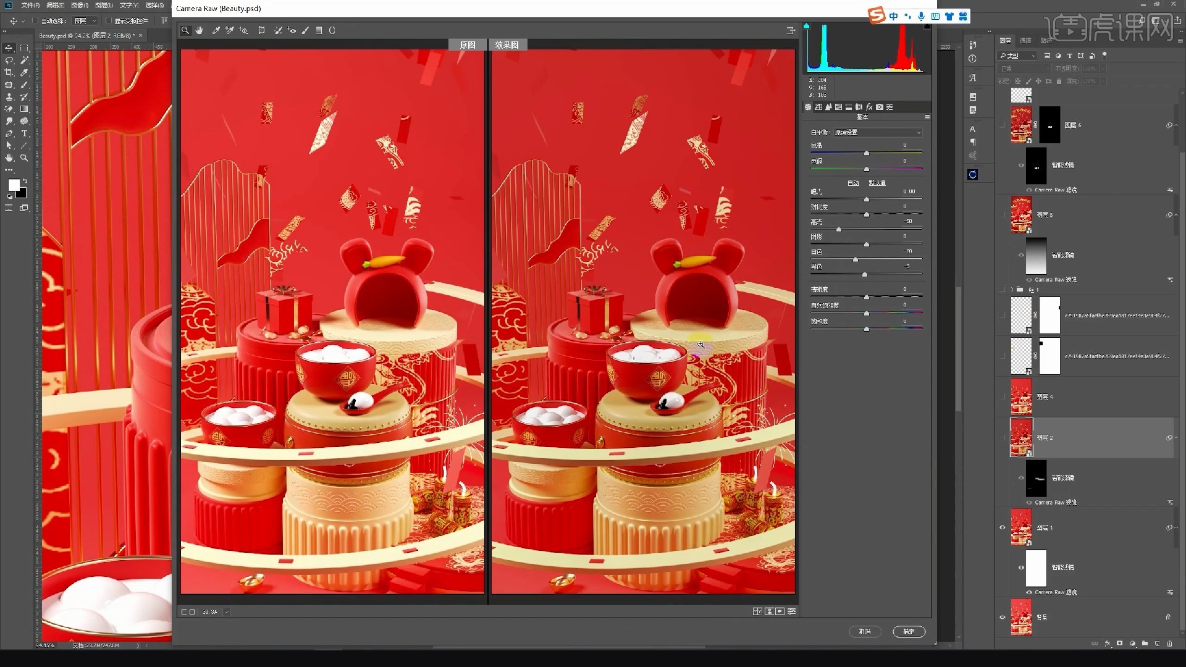Click the 色温 temperature slider handle
The width and height of the screenshot is (1186, 667).
pyautogui.click(x=866, y=153)
